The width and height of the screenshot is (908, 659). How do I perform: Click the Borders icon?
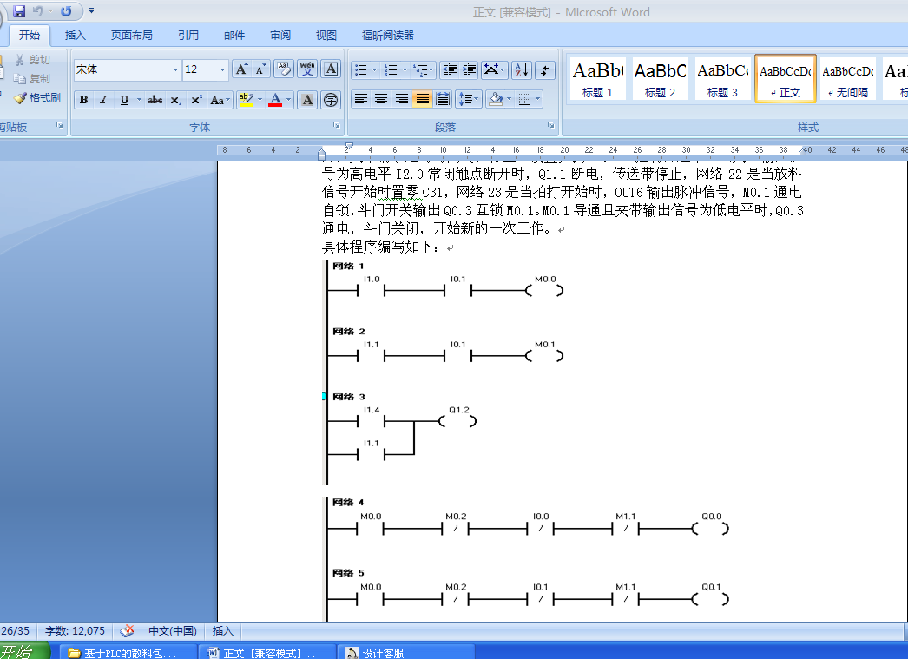point(524,99)
